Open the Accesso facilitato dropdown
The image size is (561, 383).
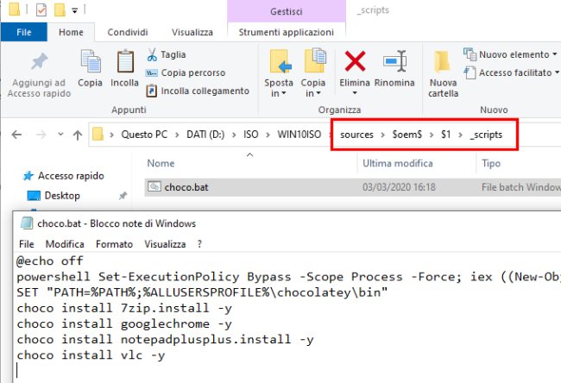[x=512, y=73]
